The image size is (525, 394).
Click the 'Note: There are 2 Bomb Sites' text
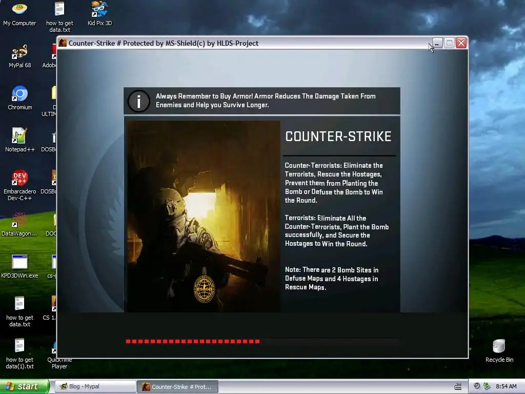point(332,279)
